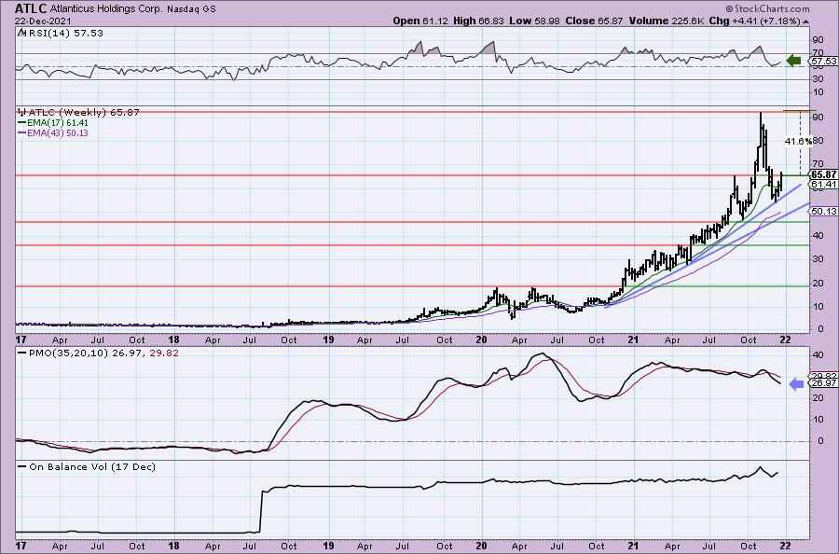This screenshot has height=554, width=839.
Task: Click the RSI line icon before label
Action: (x=21, y=34)
